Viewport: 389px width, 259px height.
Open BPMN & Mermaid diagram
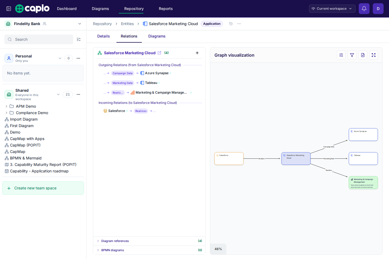coord(26,158)
